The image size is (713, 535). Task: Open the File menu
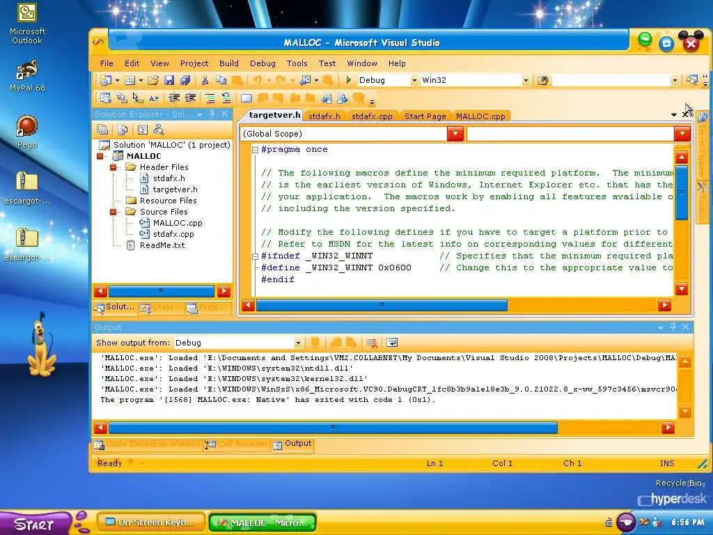(107, 63)
